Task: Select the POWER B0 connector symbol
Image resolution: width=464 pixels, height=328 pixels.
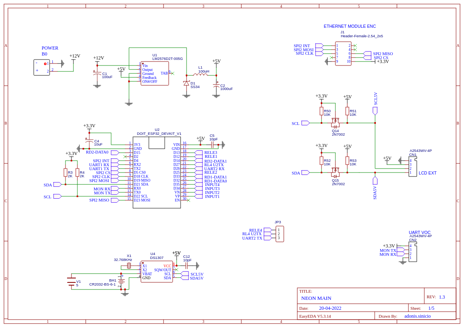Action: [42, 67]
